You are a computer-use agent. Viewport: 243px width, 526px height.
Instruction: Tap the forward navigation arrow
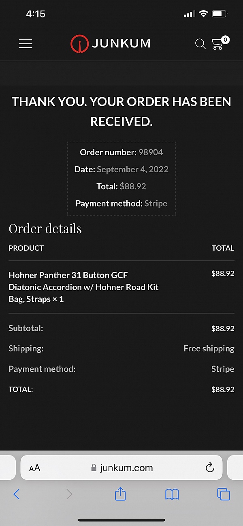pyautogui.click(x=69, y=494)
